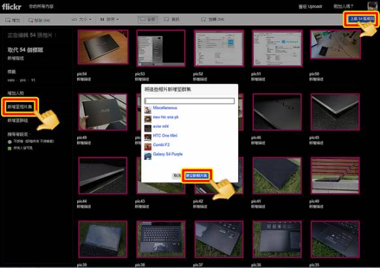Open the user avatar in header

click(372, 6)
